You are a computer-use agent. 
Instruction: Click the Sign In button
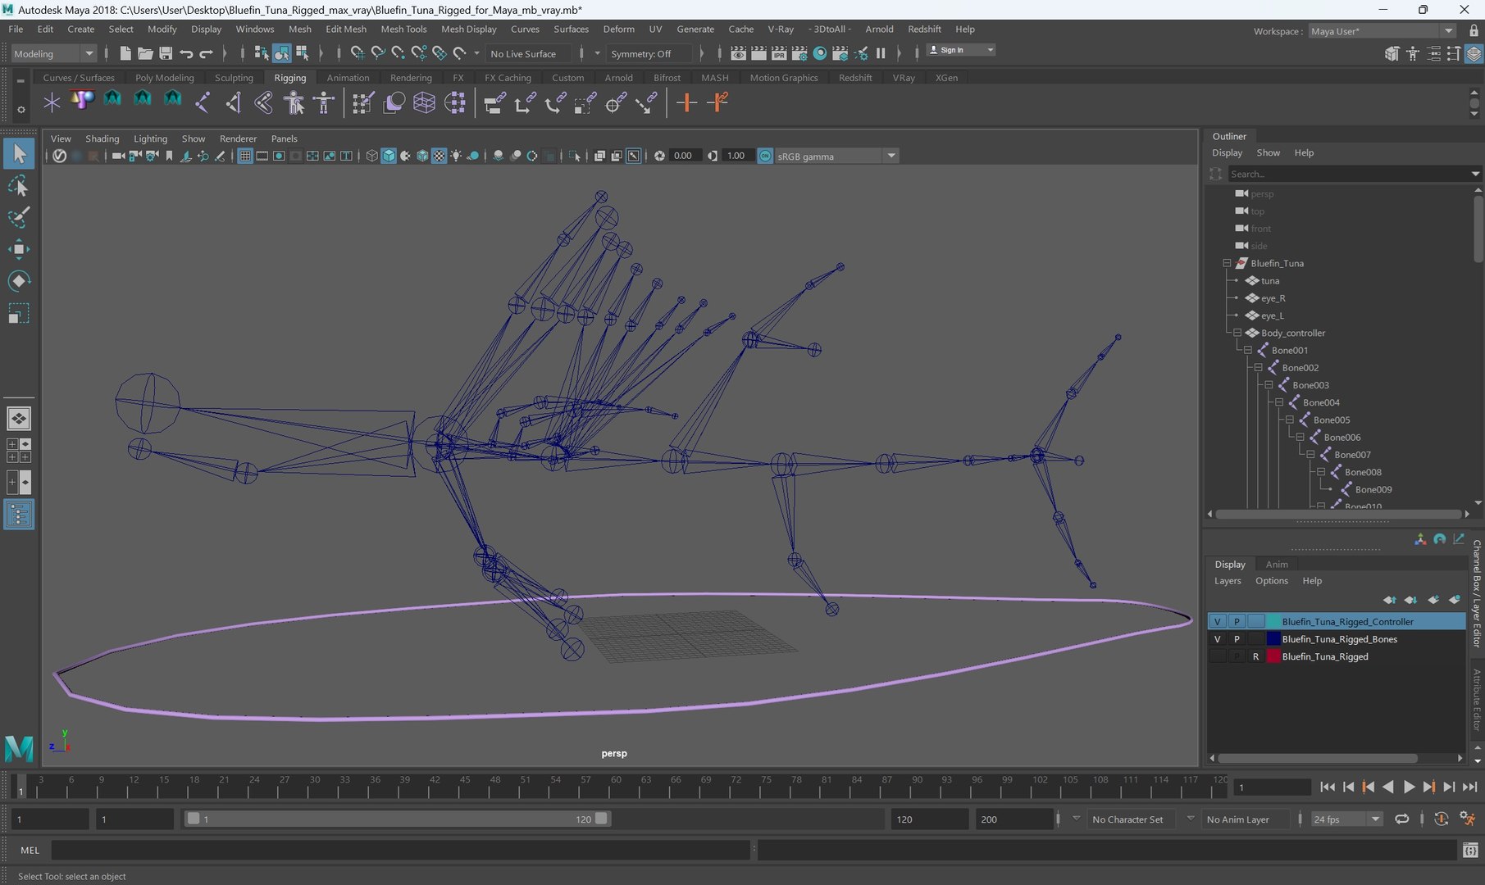[x=960, y=50]
